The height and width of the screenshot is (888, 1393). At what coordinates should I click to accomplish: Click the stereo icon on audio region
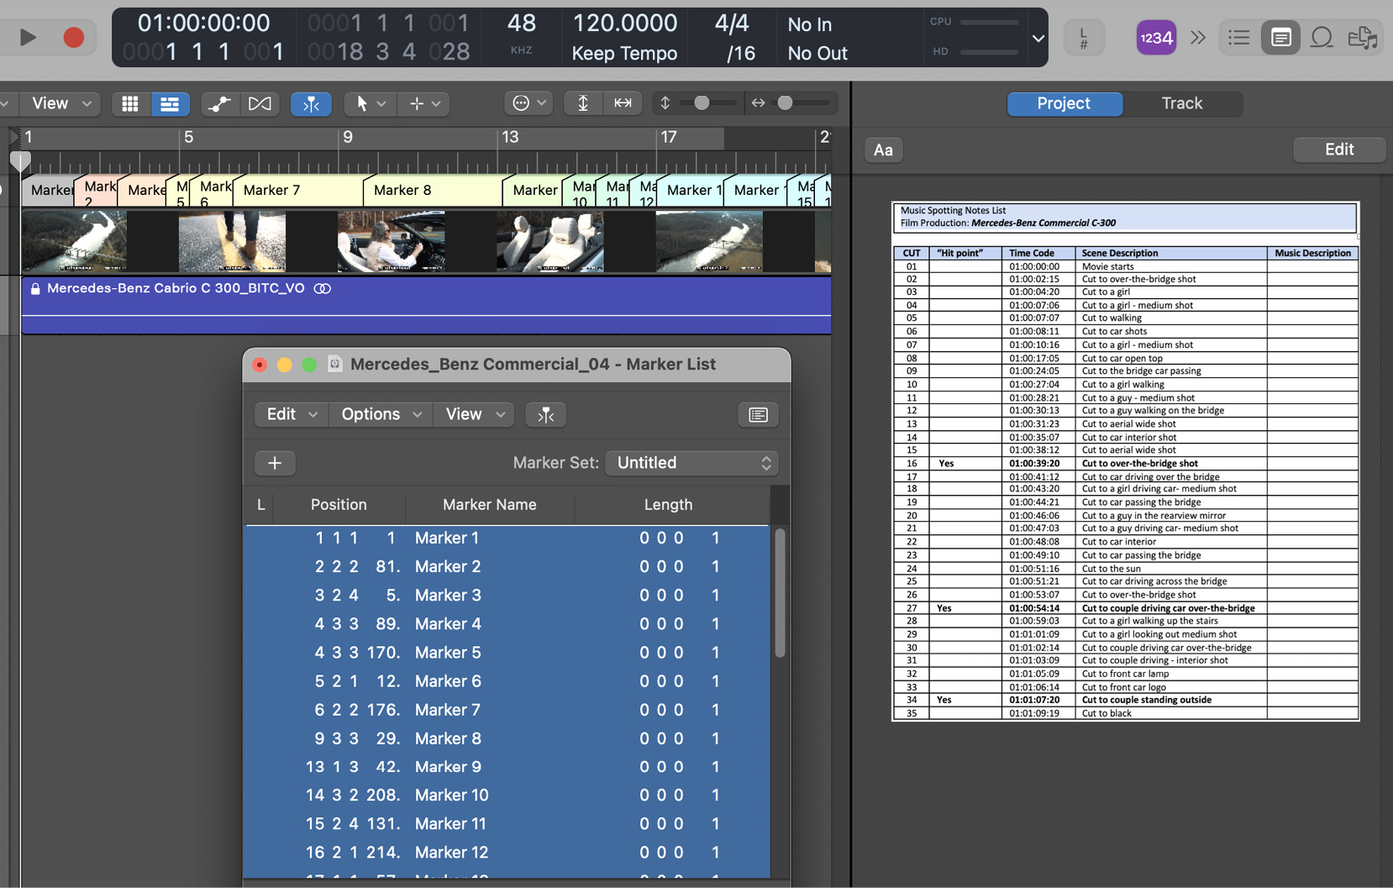(323, 288)
